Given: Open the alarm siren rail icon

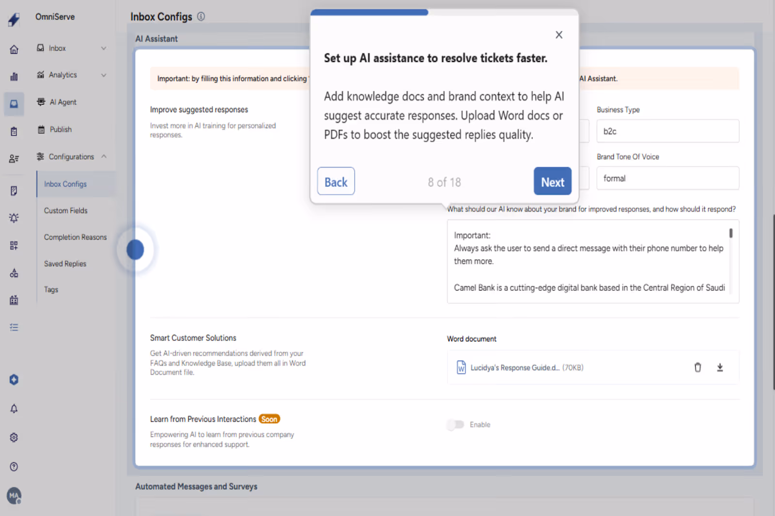Looking at the screenshot, I should click(x=14, y=218).
